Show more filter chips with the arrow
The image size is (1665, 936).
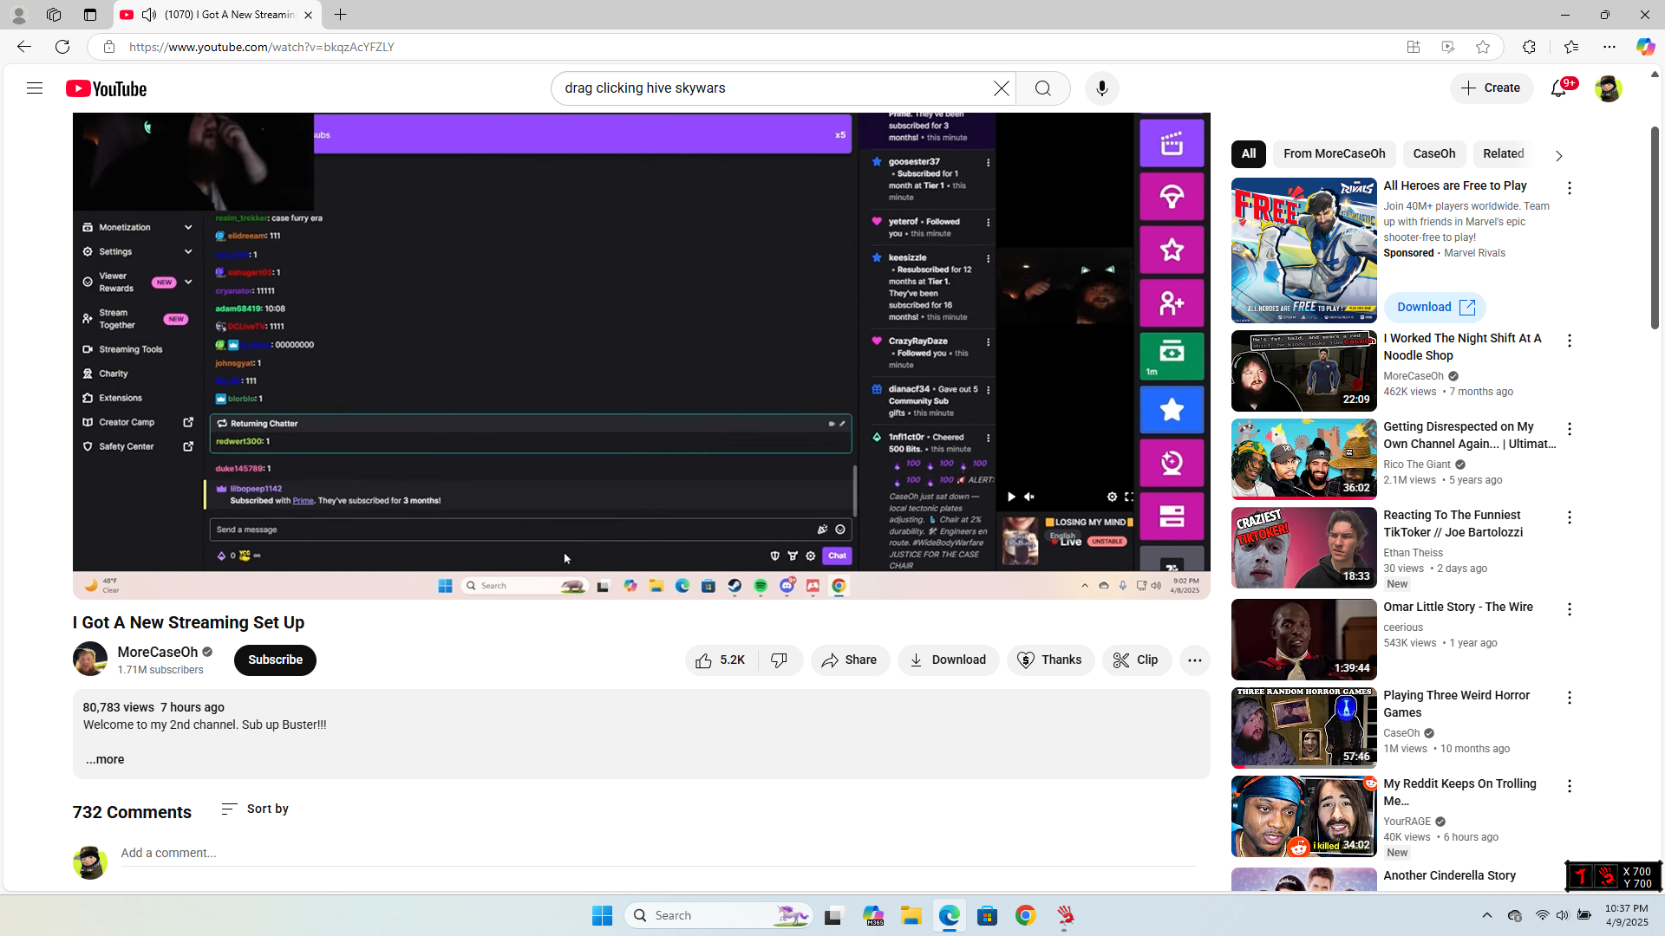[1558, 156]
